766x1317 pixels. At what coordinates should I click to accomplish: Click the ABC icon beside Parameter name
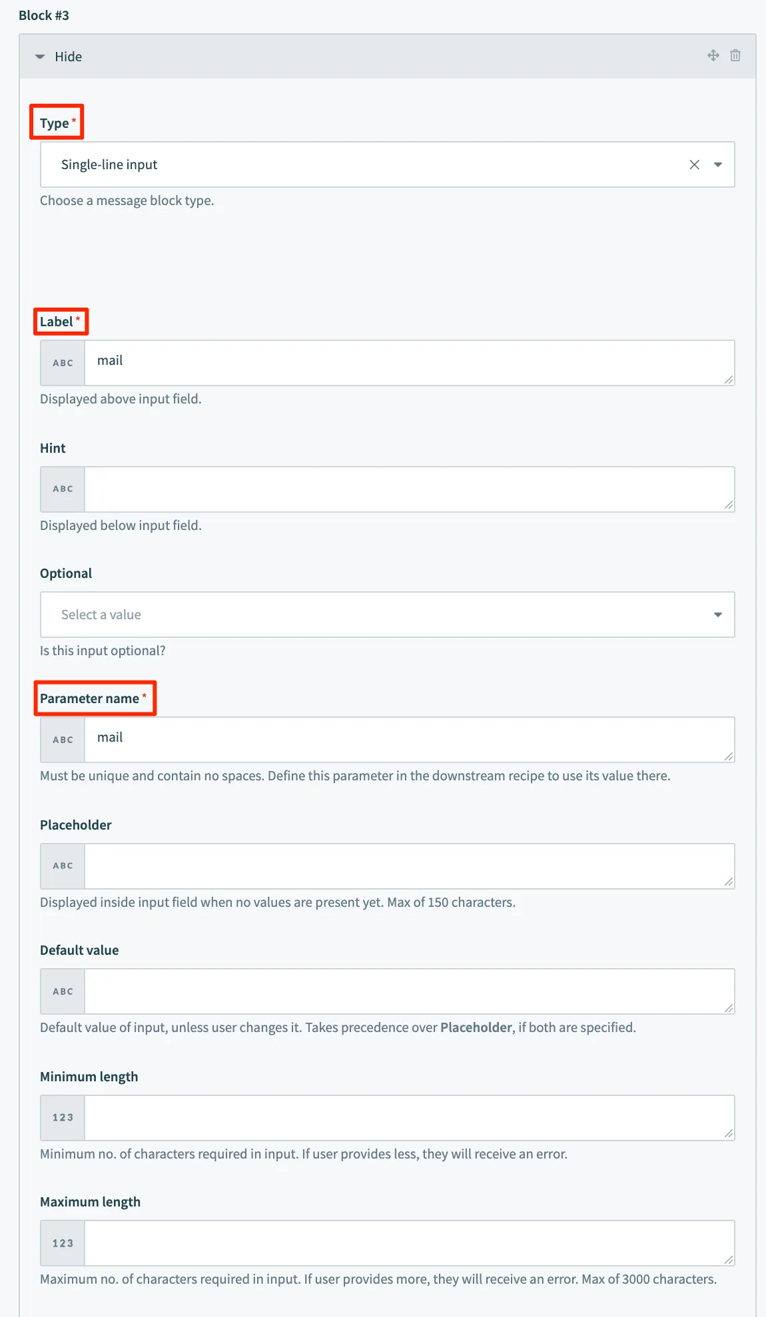[63, 740]
